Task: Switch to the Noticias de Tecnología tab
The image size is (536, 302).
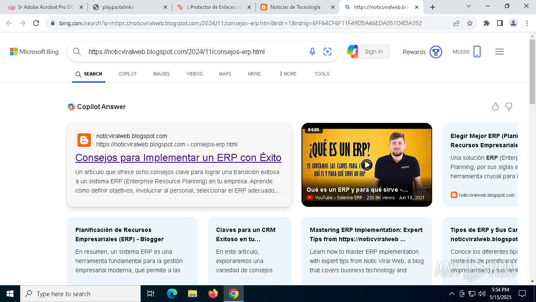Action: point(298,7)
